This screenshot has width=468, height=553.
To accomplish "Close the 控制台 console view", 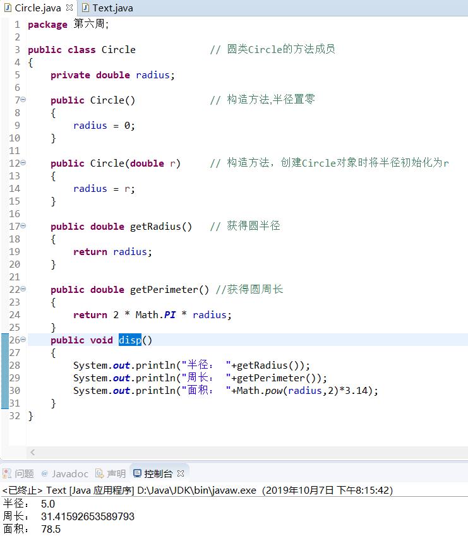I will point(181,473).
